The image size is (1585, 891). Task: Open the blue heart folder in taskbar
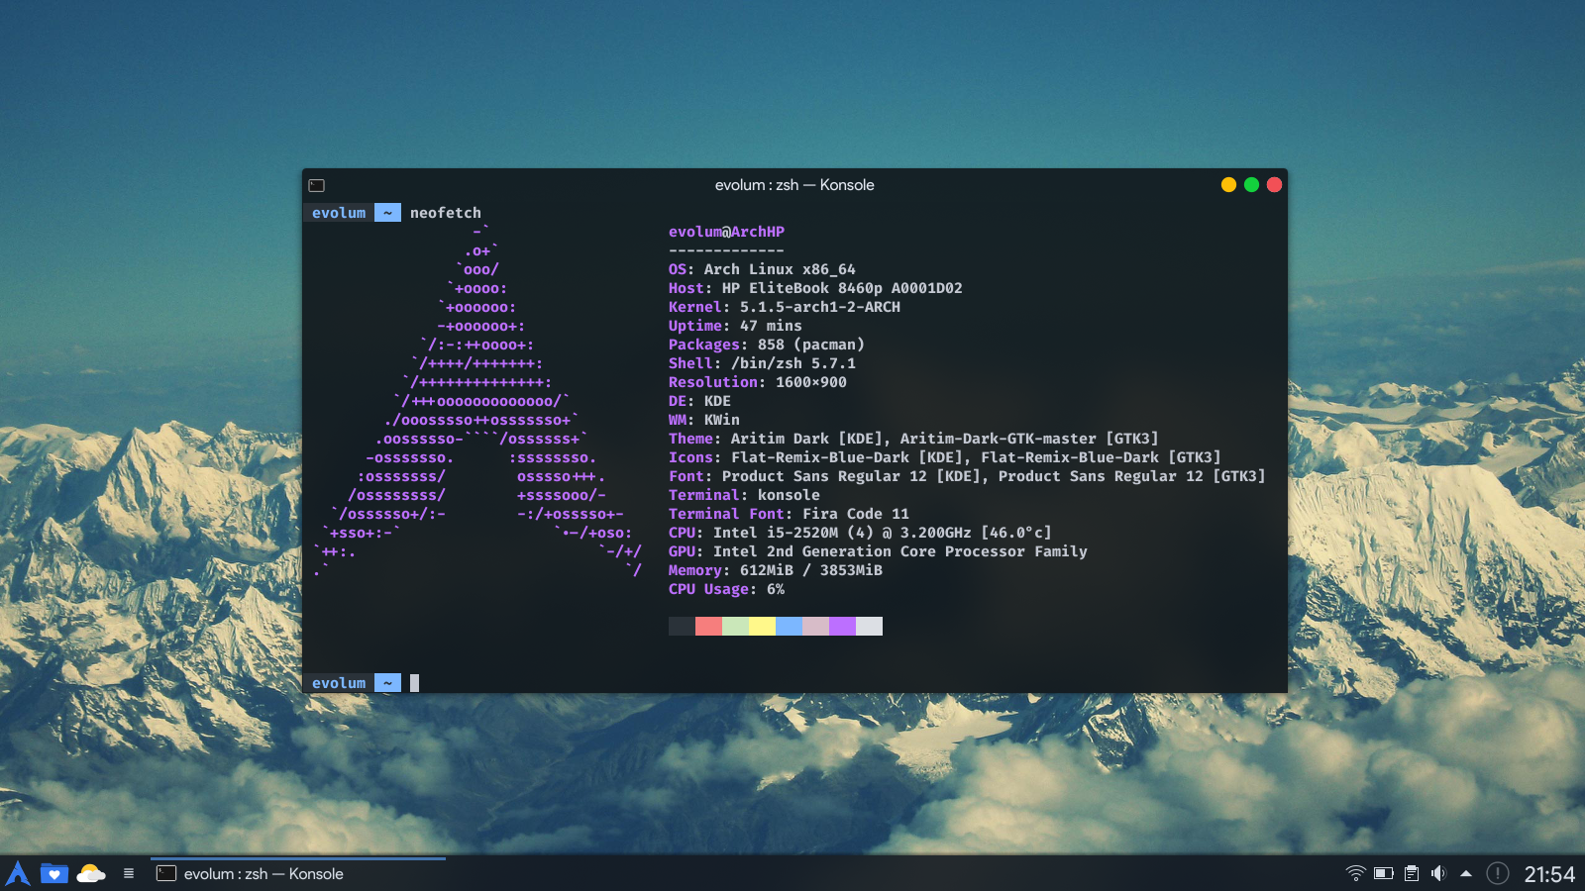pyautogui.click(x=54, y=873)
